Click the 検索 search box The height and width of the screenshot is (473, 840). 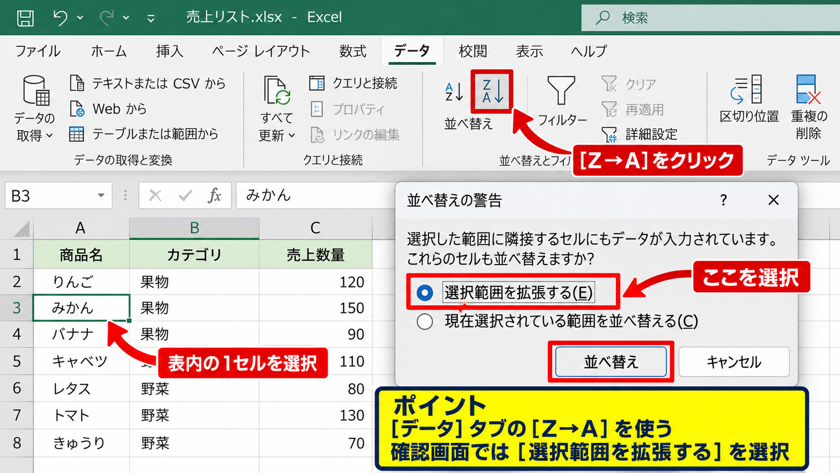pos(710,18)
